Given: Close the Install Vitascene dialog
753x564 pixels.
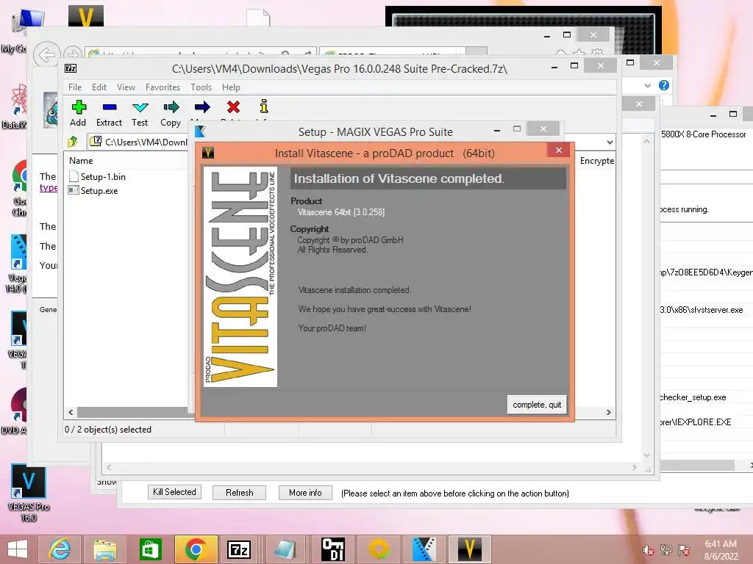Looking at the screenshot, I should click(x=559, y=150).
